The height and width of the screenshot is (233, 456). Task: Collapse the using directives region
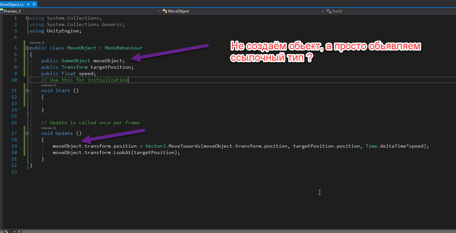click(x=27, y=18)
